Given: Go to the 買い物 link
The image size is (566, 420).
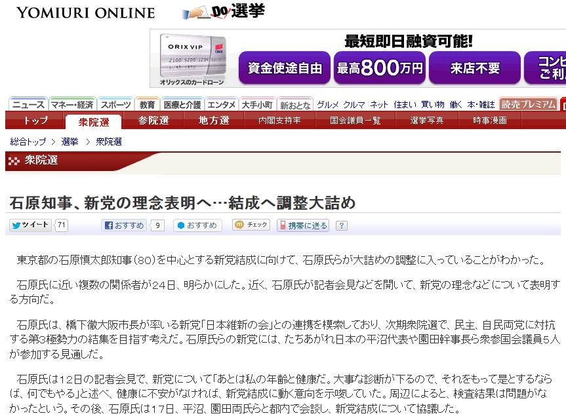Looking at the screenshot, I should click(432, 105).
